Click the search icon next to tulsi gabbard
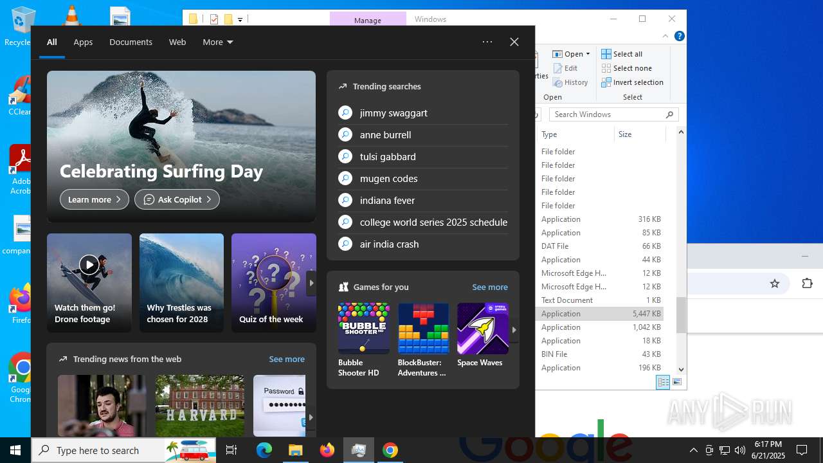 pyautogui.click(x=345, y=157)
